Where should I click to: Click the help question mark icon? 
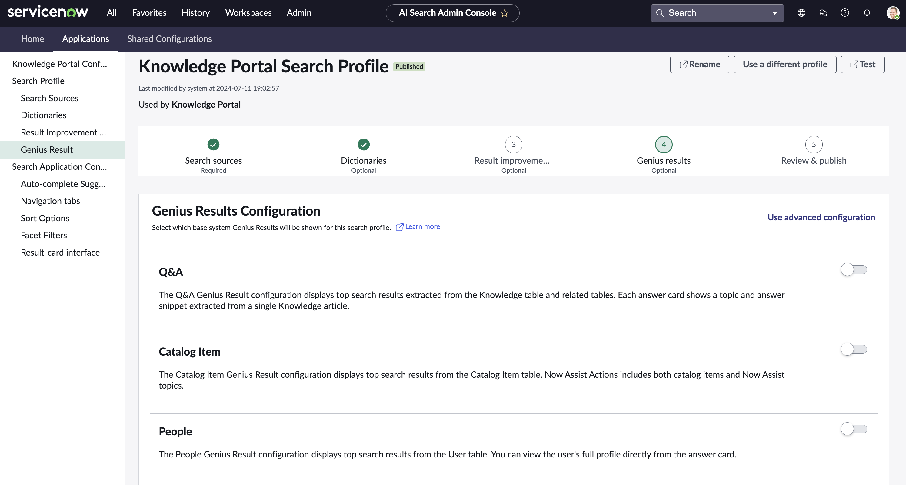(845, 13)
